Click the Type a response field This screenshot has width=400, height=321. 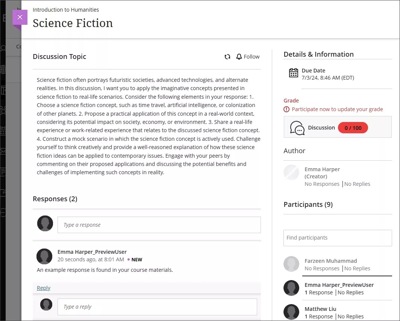159,225
